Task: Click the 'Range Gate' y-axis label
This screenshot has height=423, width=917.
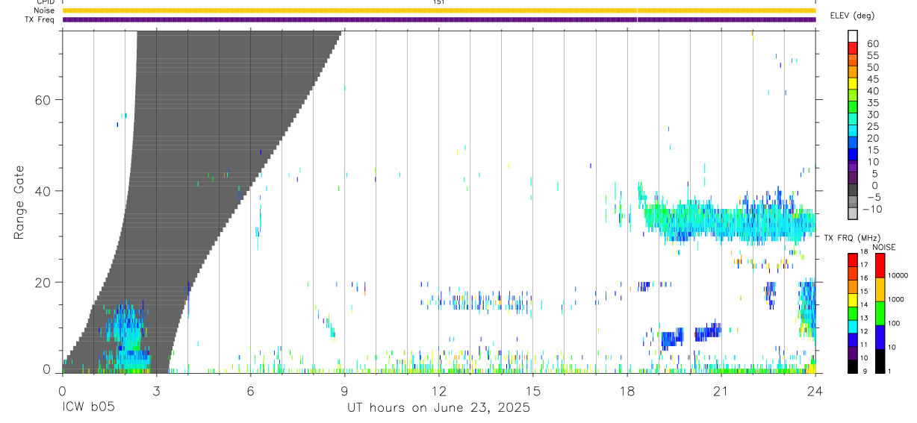Action: (19, 202)
